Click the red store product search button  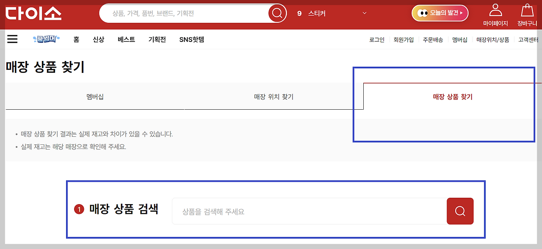click(x=460, y=211)
